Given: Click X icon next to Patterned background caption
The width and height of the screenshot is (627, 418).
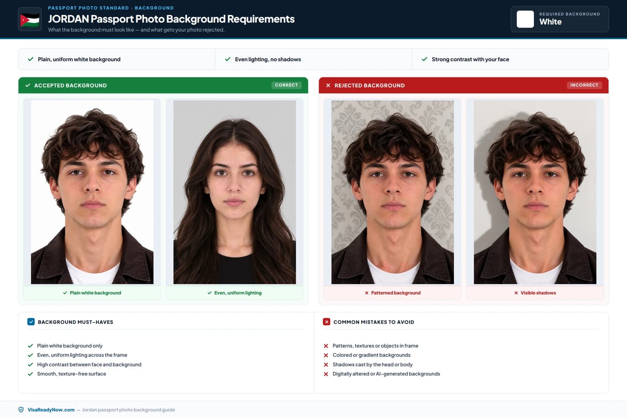Looking at the screenshot, I should click(367, 293).
